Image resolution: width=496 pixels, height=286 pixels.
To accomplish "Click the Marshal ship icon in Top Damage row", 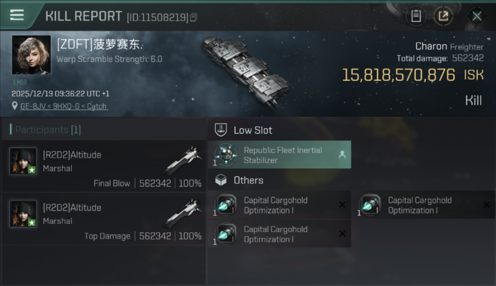I will (182, 213).
